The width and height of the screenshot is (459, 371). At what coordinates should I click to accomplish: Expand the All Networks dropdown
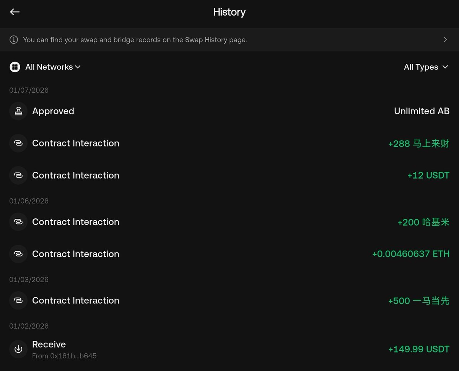tap(53, 67)
